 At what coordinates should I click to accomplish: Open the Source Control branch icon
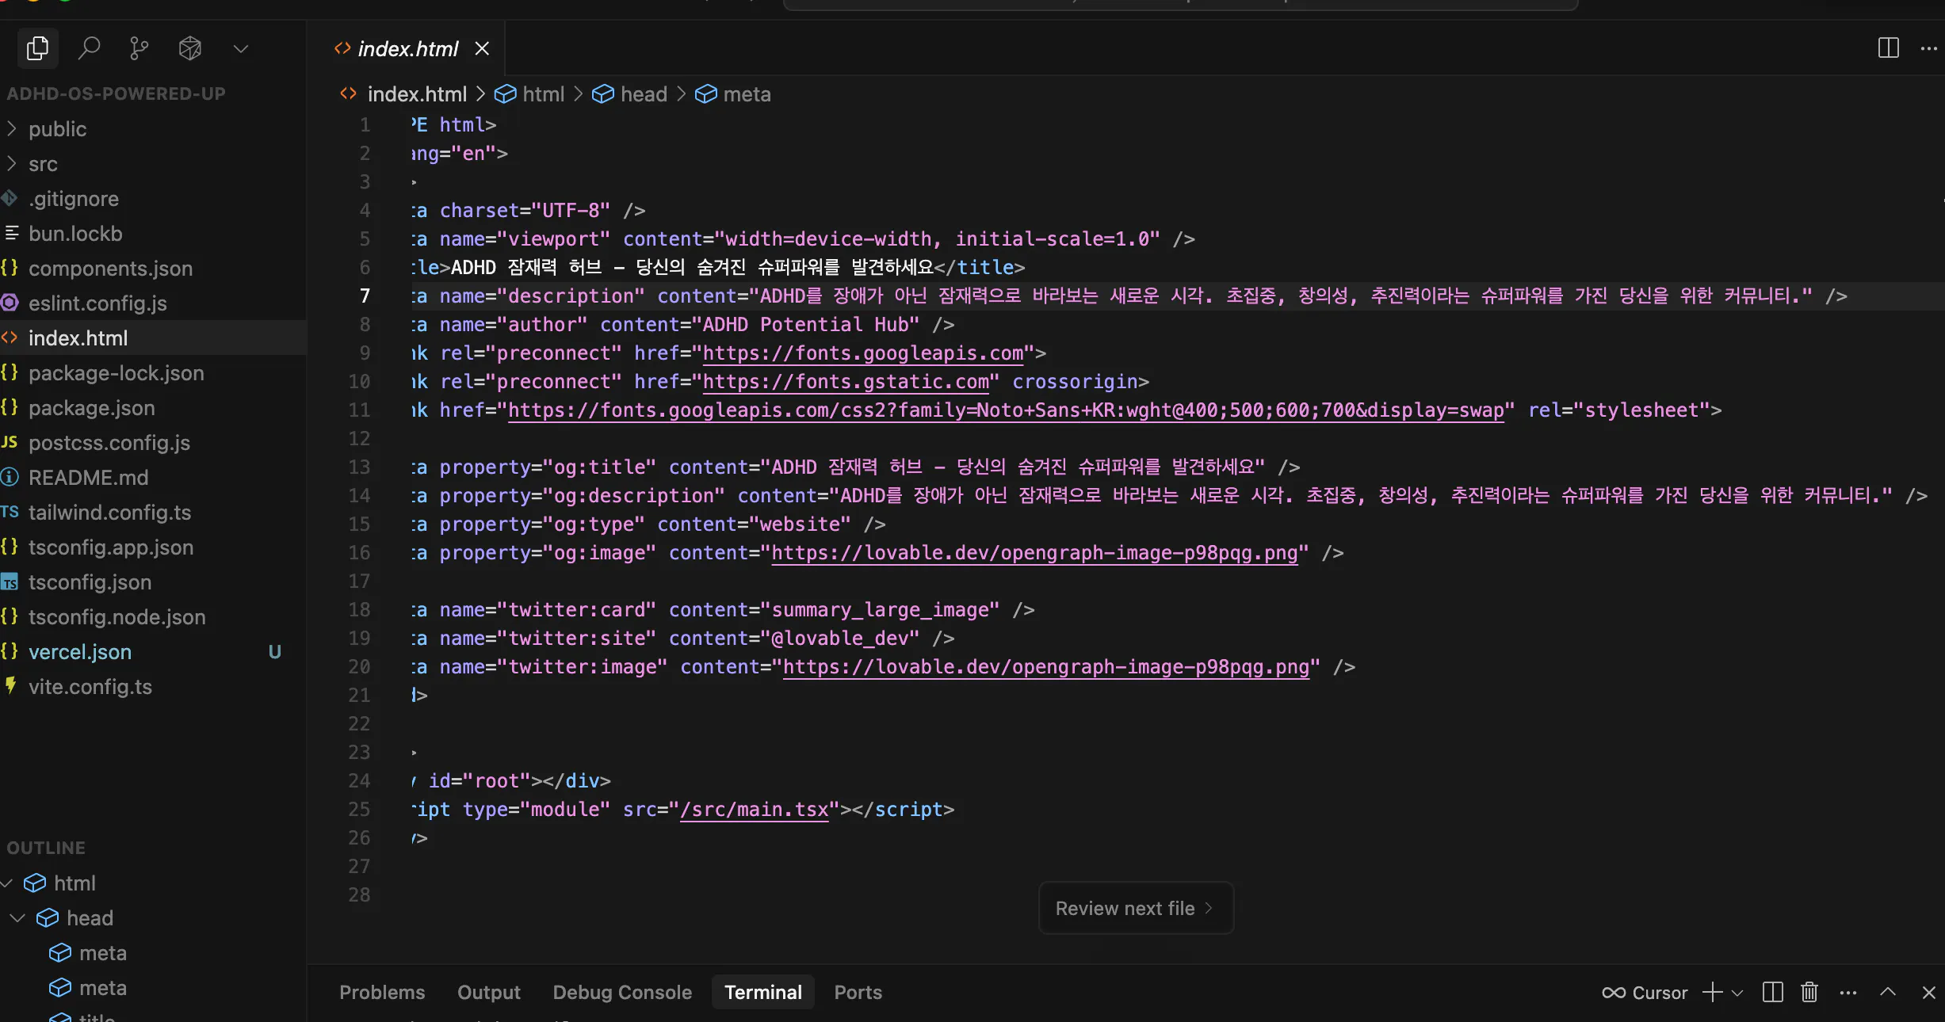click(139, 48)
